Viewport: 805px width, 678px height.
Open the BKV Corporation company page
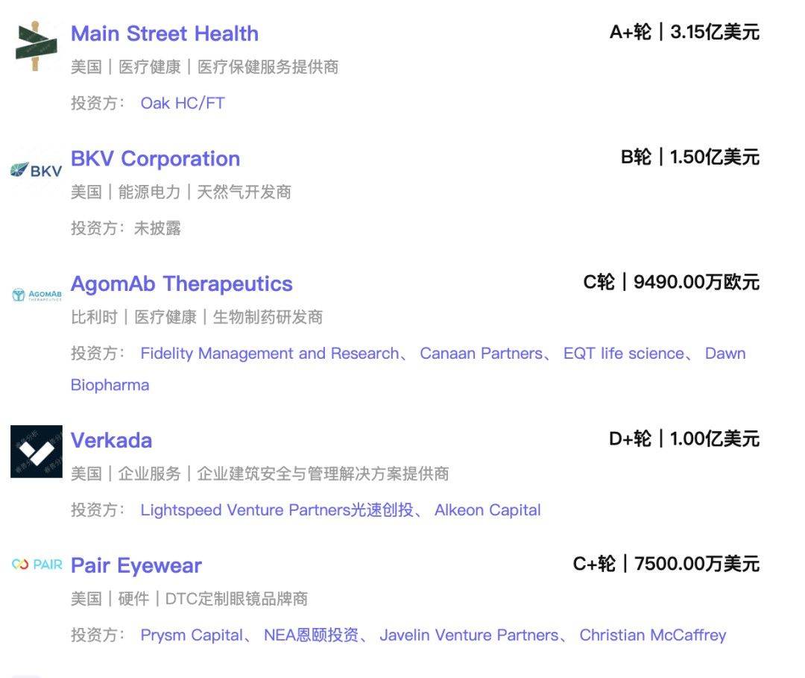(155, 159)
